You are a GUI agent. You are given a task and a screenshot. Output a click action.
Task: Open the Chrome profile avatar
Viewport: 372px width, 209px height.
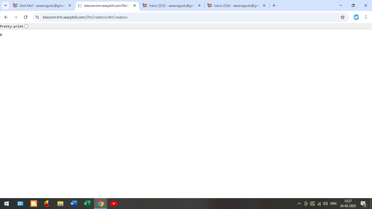pyautogui.click(x=356, y=17)
